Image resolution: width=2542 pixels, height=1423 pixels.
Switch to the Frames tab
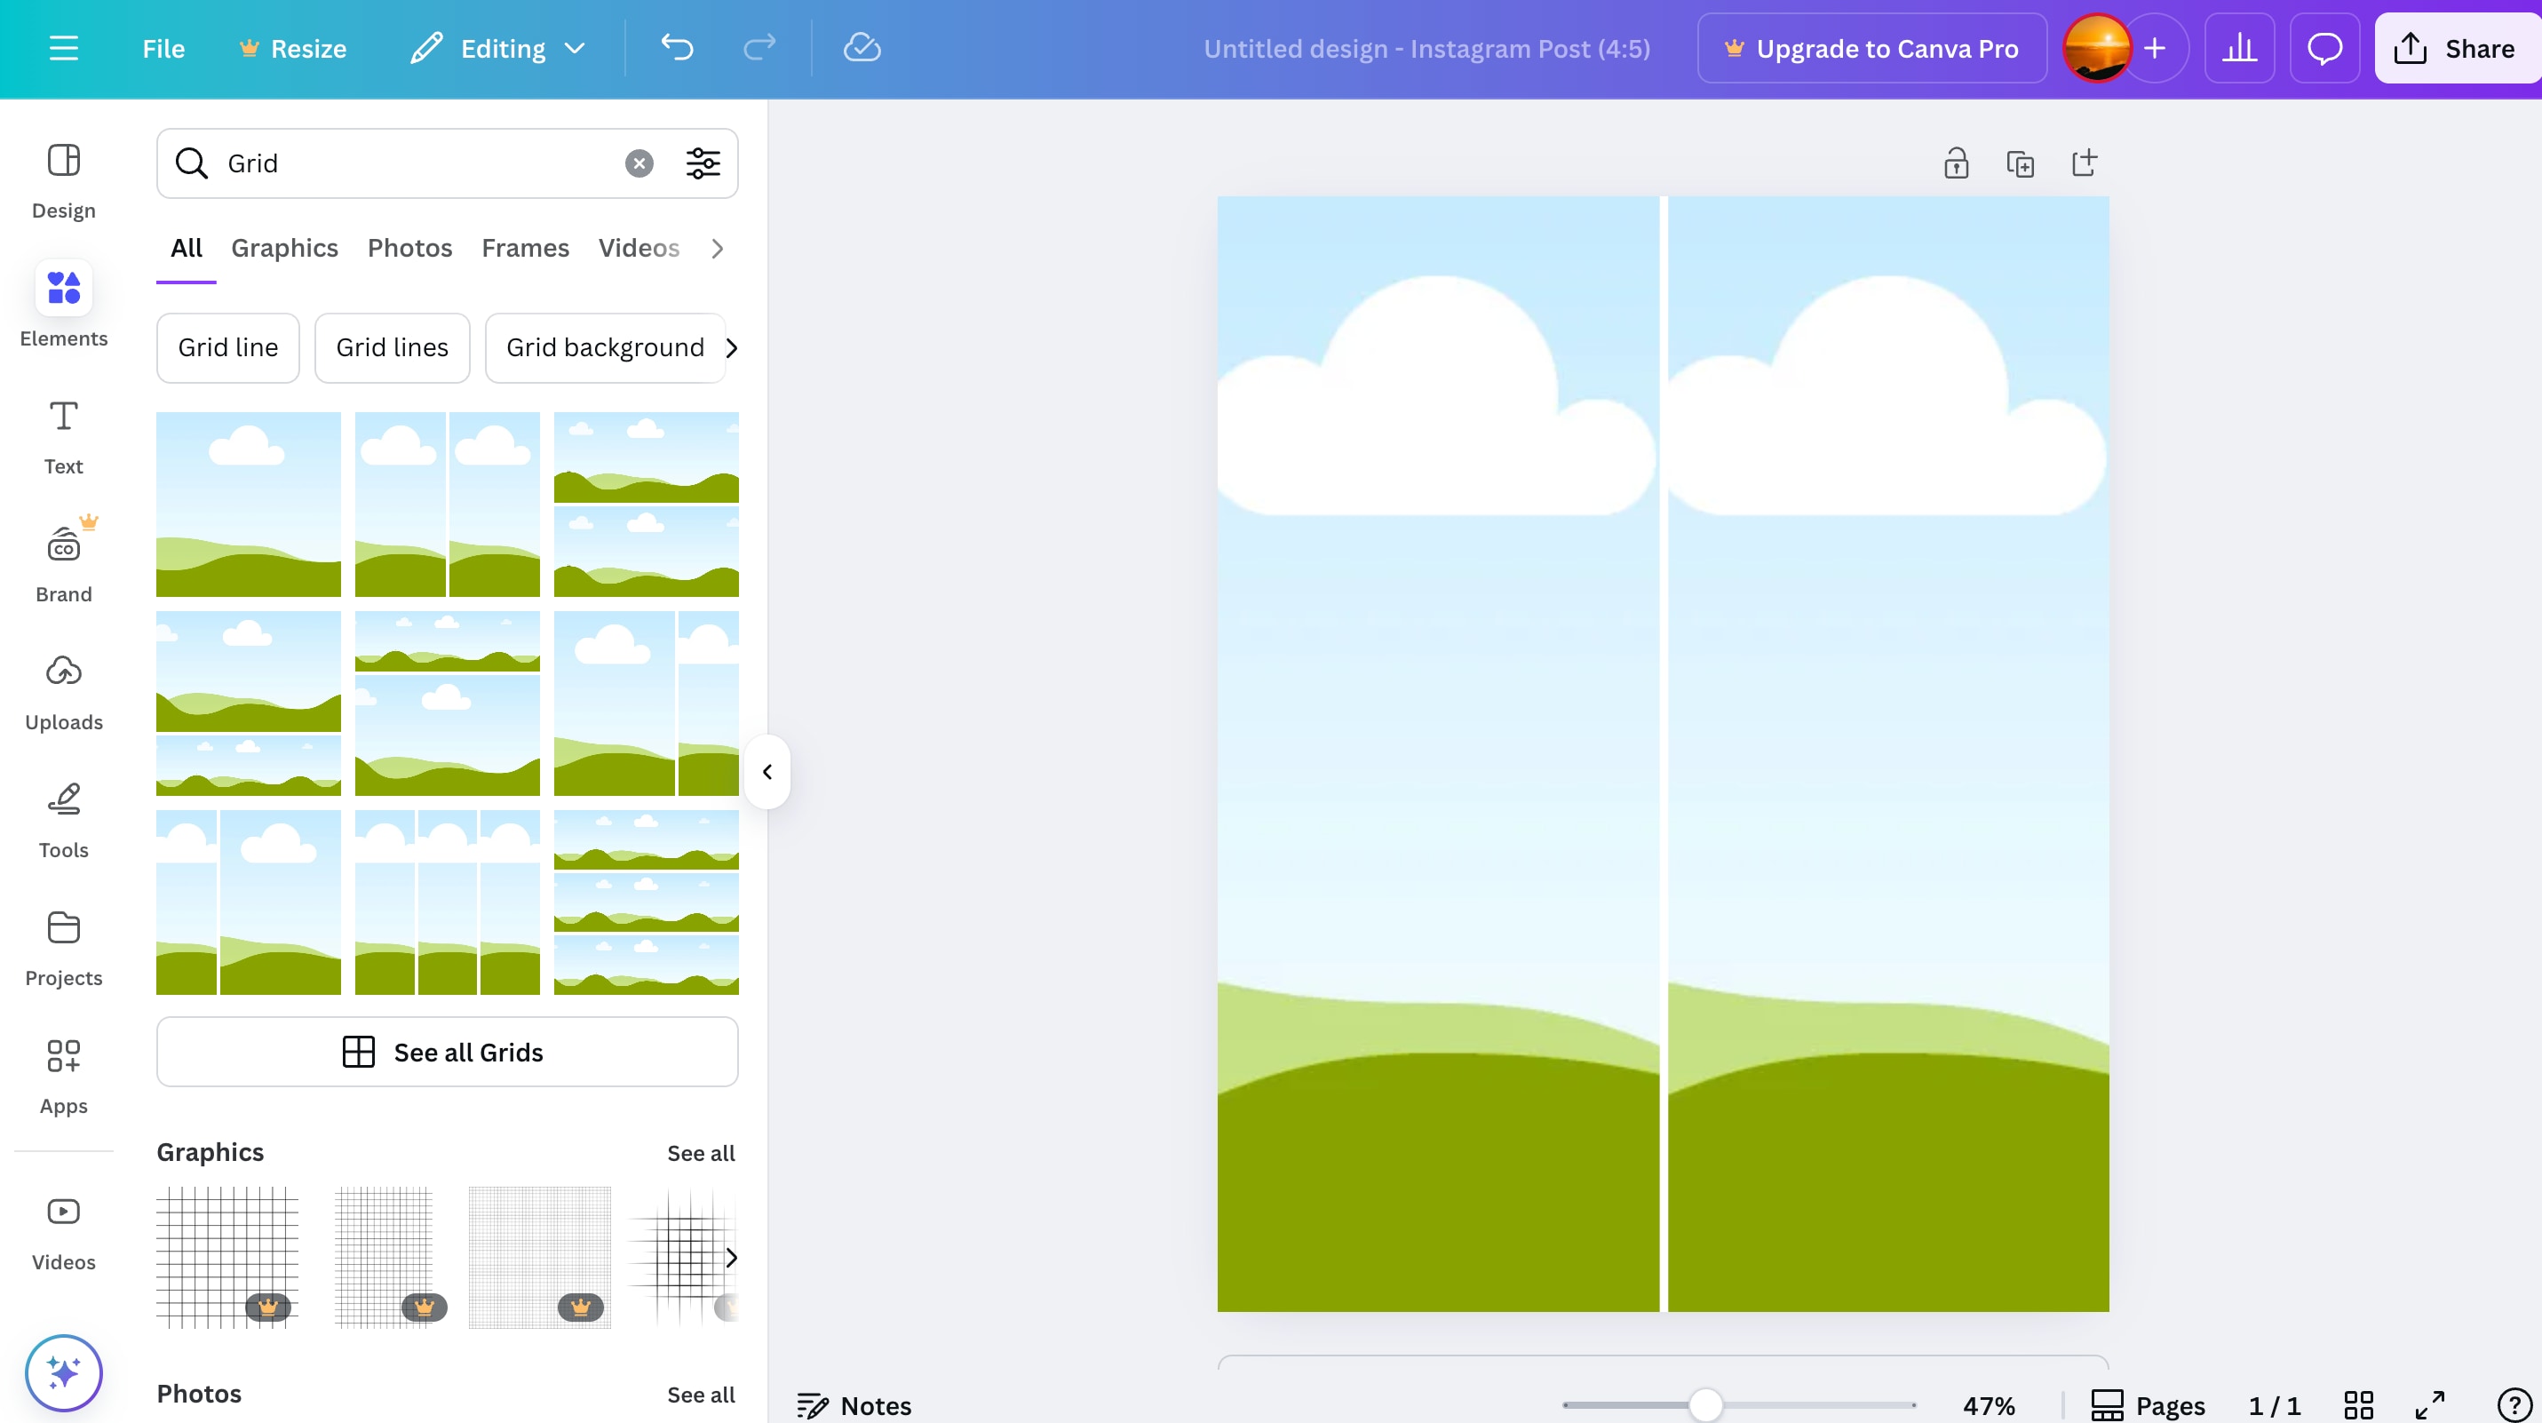(525, 248)
